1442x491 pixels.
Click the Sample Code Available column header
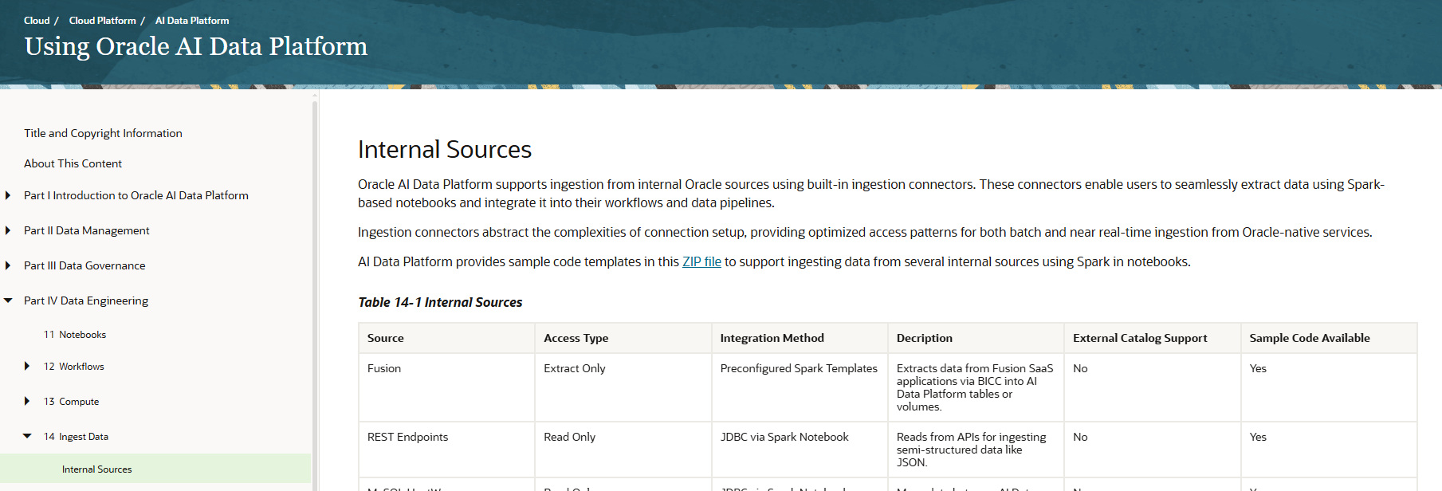pos(1329,338)
